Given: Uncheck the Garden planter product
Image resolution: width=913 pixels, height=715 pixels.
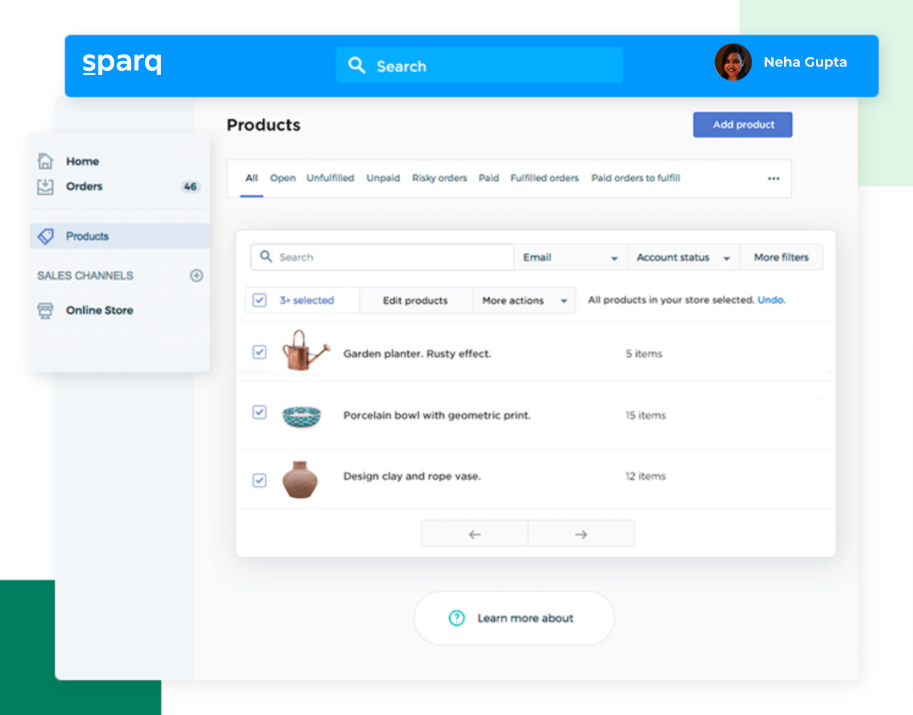Looking at the screenshot, I should coord(259,353).
